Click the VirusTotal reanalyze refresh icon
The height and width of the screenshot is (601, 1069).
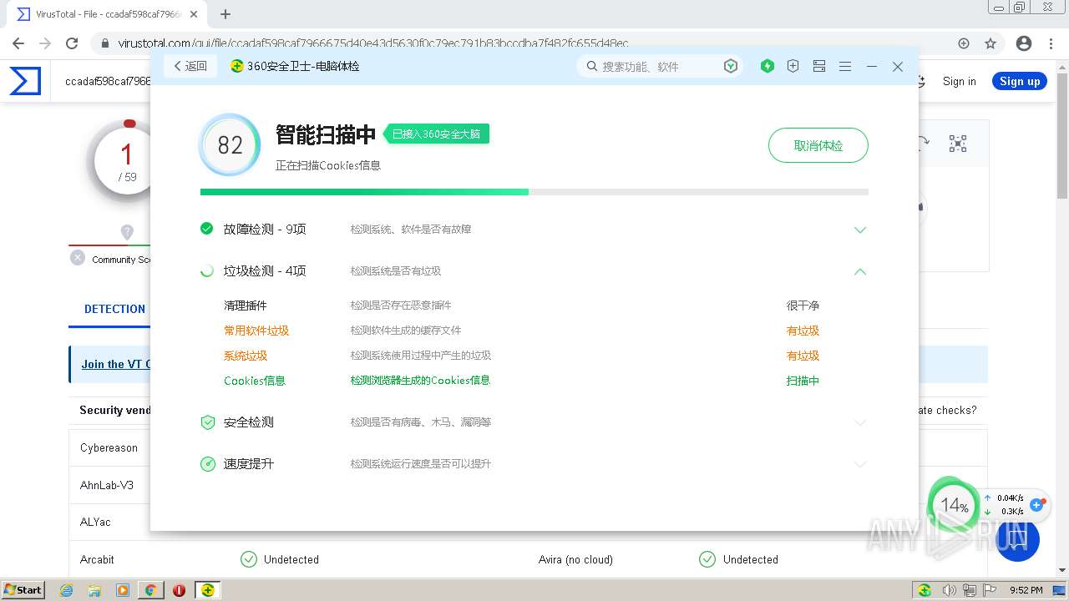922,144
